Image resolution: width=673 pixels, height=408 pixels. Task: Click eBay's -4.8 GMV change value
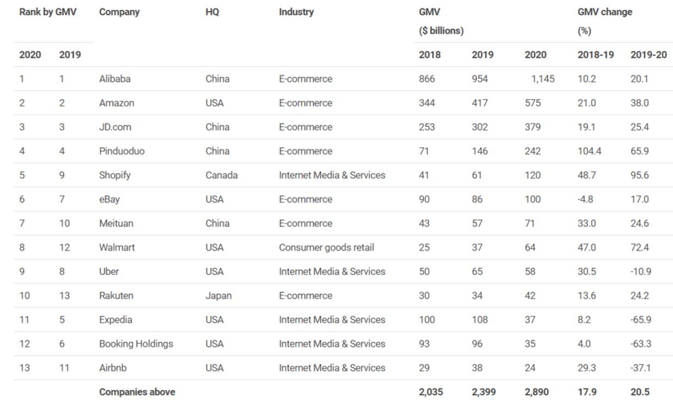coord(585,199)
